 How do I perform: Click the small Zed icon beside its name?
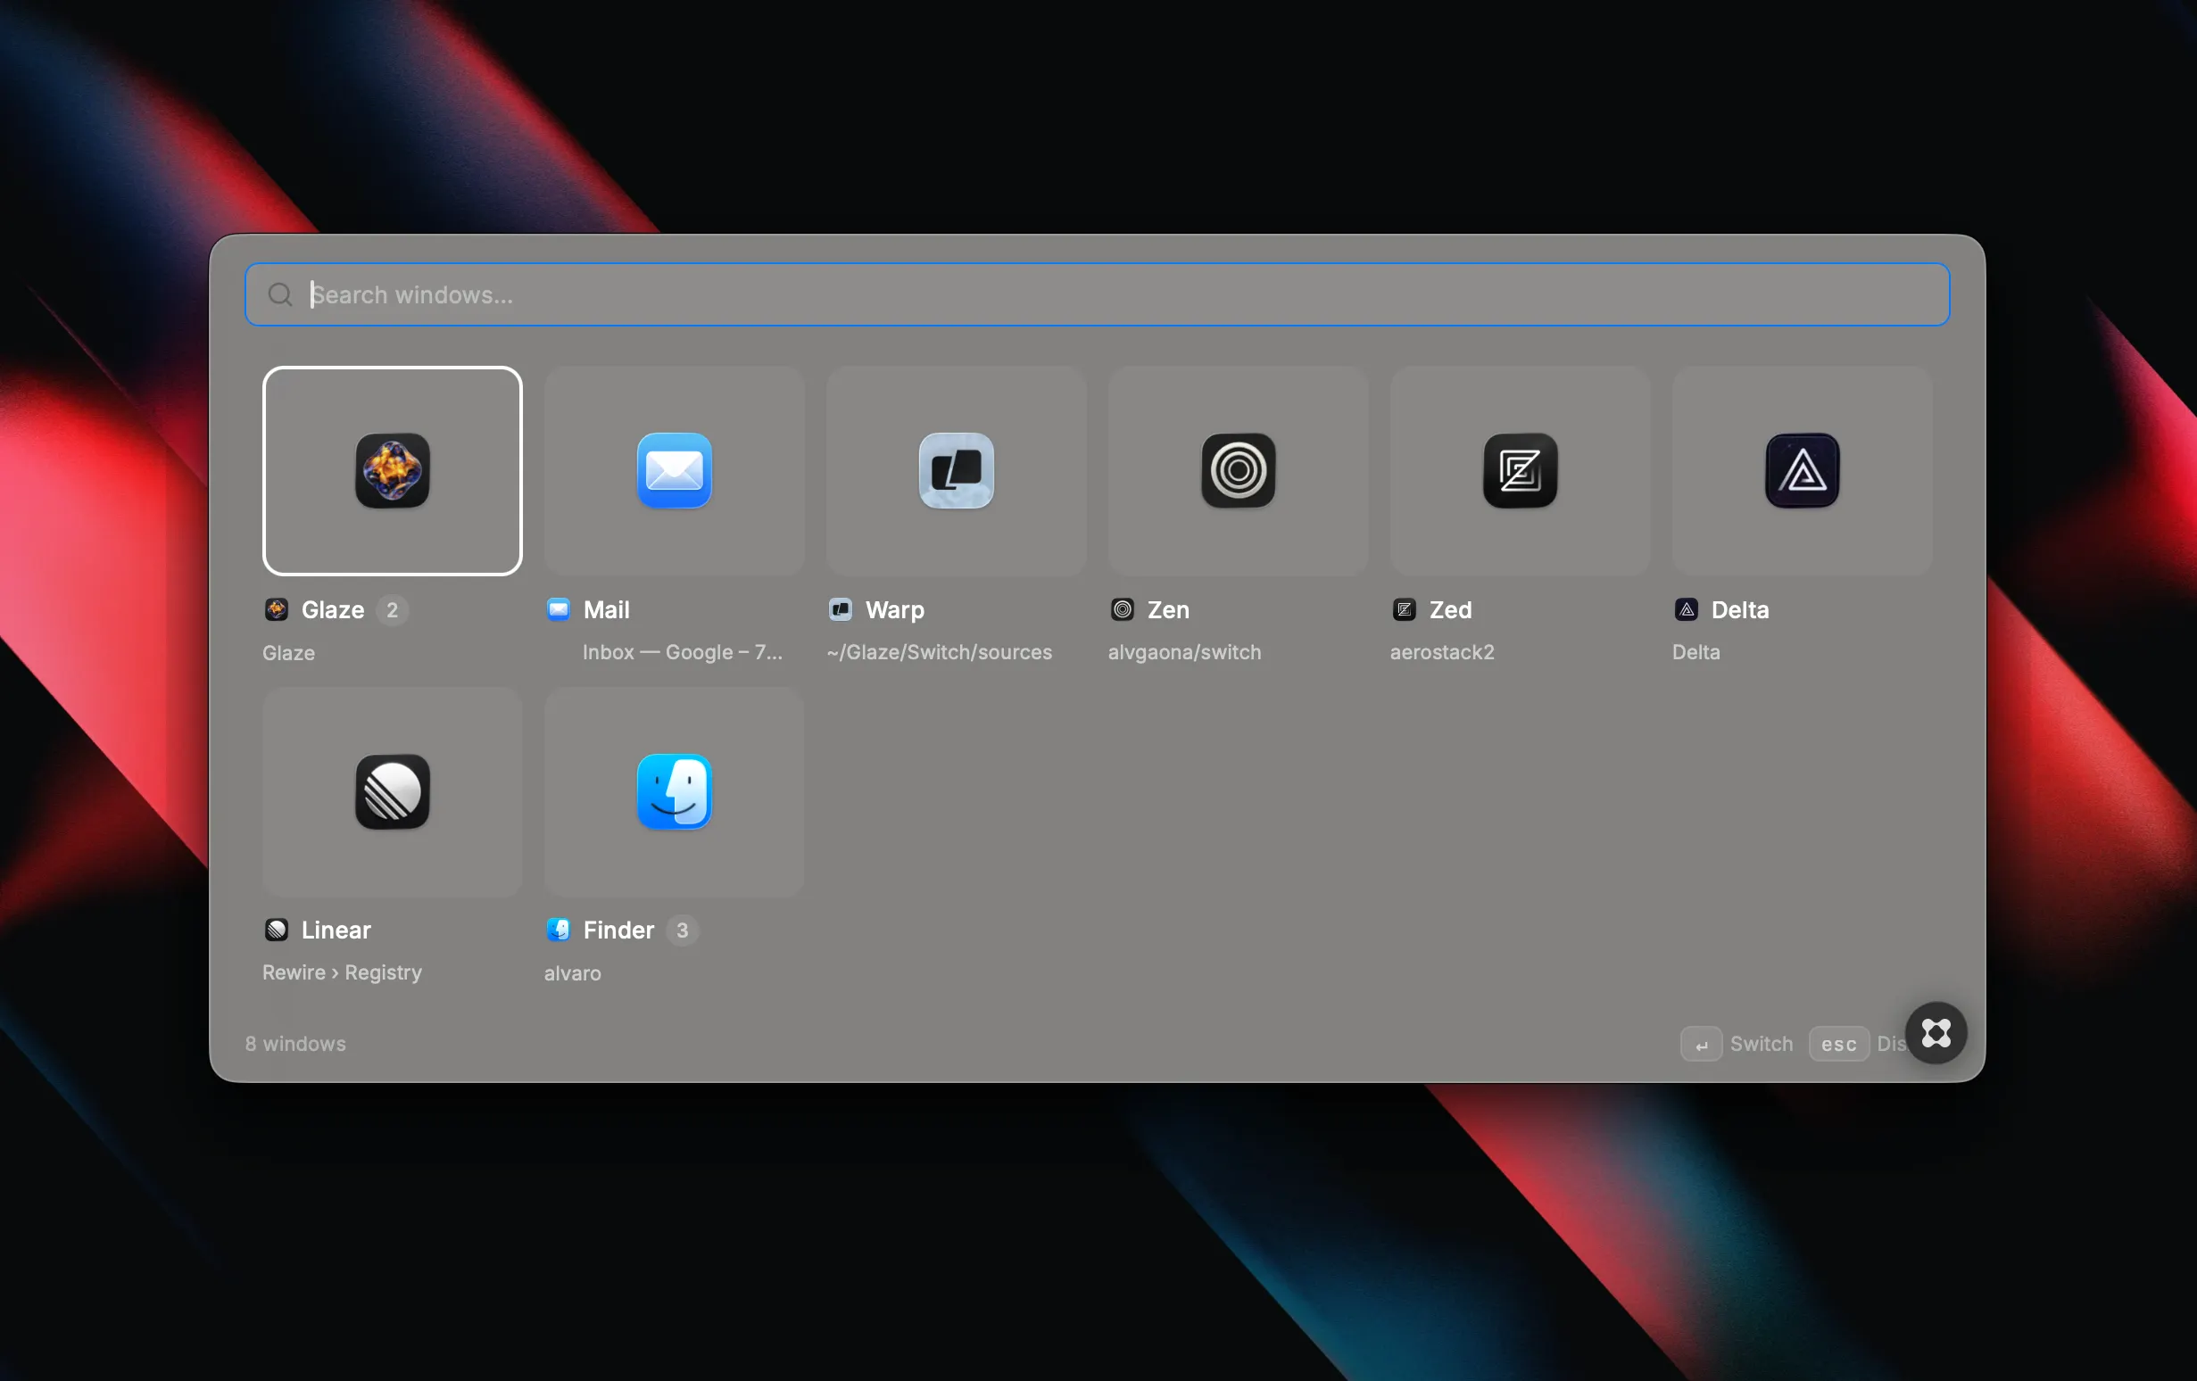click(x=1405, y=609)
